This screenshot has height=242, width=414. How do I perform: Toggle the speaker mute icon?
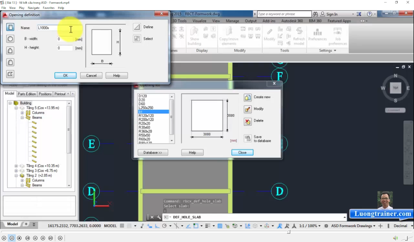click(x=395, y=238)
